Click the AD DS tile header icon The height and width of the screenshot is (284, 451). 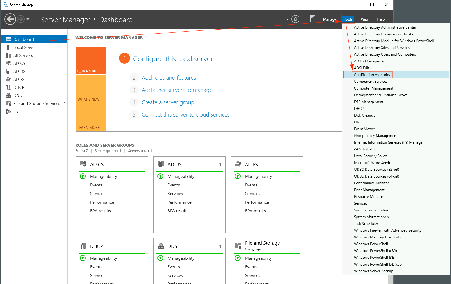160,164
